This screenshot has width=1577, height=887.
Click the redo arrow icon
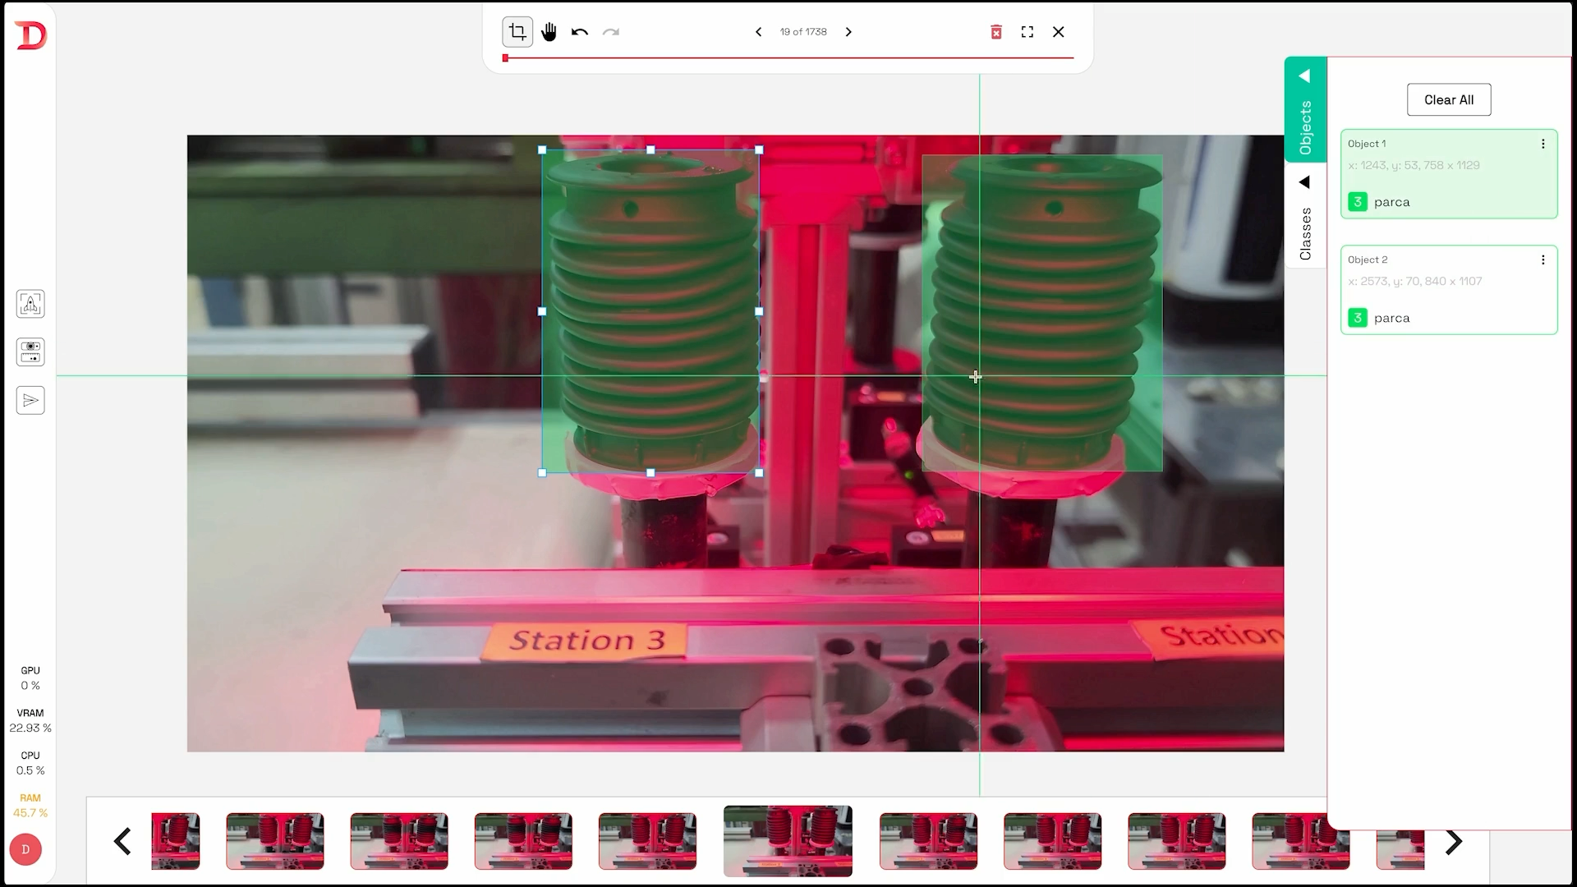pyautogui.click(x=611, y=32)
